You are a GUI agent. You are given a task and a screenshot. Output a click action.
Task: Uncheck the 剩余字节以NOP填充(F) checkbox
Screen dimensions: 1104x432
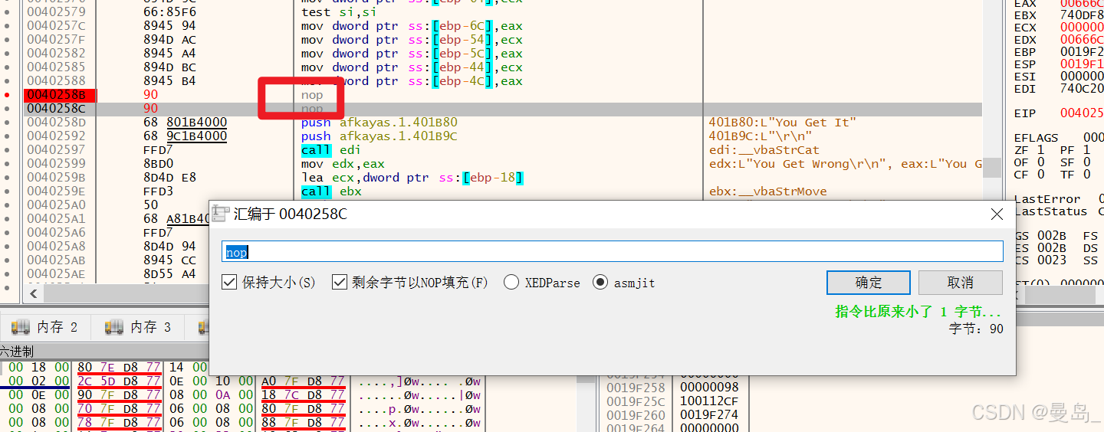click(340, 283)
